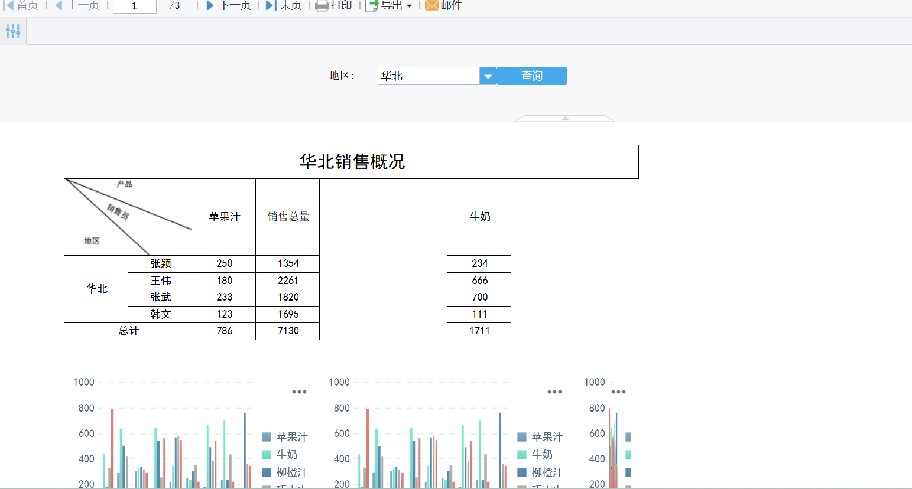This screenshot has height=489, width=912.
Task: Collapse the parameter panel arrow handle
Action: 565,119
